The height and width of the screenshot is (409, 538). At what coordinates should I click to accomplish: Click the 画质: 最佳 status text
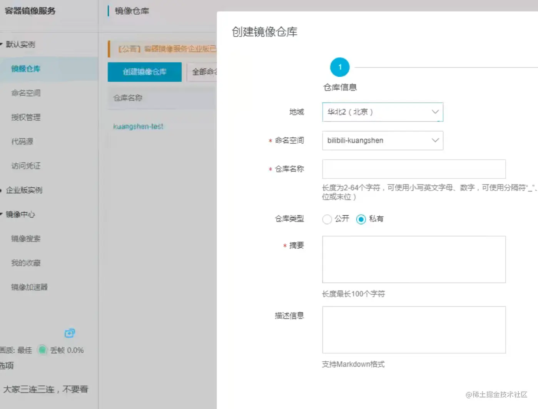pos(16,350)
